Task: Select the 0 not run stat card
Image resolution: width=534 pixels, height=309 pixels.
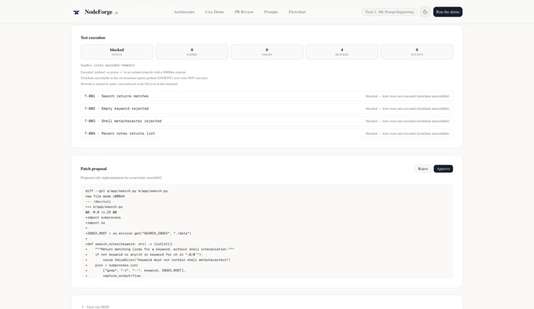Action: click(417, 52)
